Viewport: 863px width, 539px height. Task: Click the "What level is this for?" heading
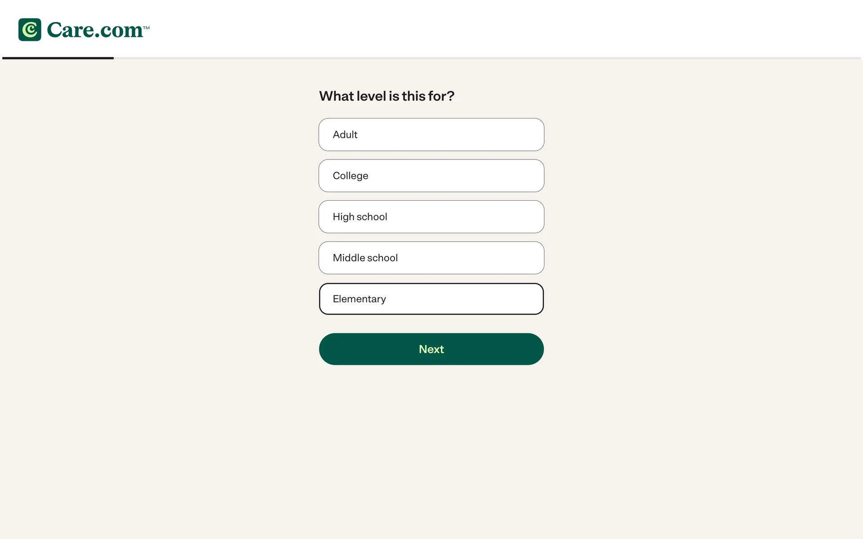point(387,96)
